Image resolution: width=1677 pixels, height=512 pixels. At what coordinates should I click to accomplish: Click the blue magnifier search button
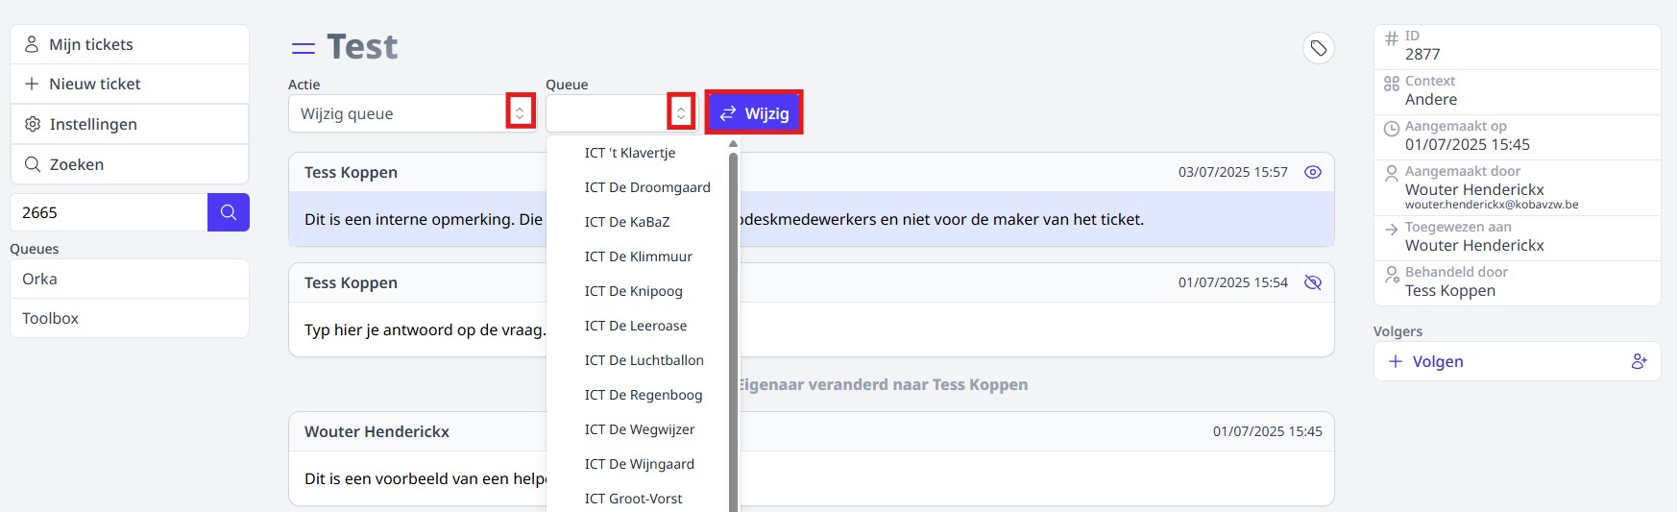(x=229, y=212)
